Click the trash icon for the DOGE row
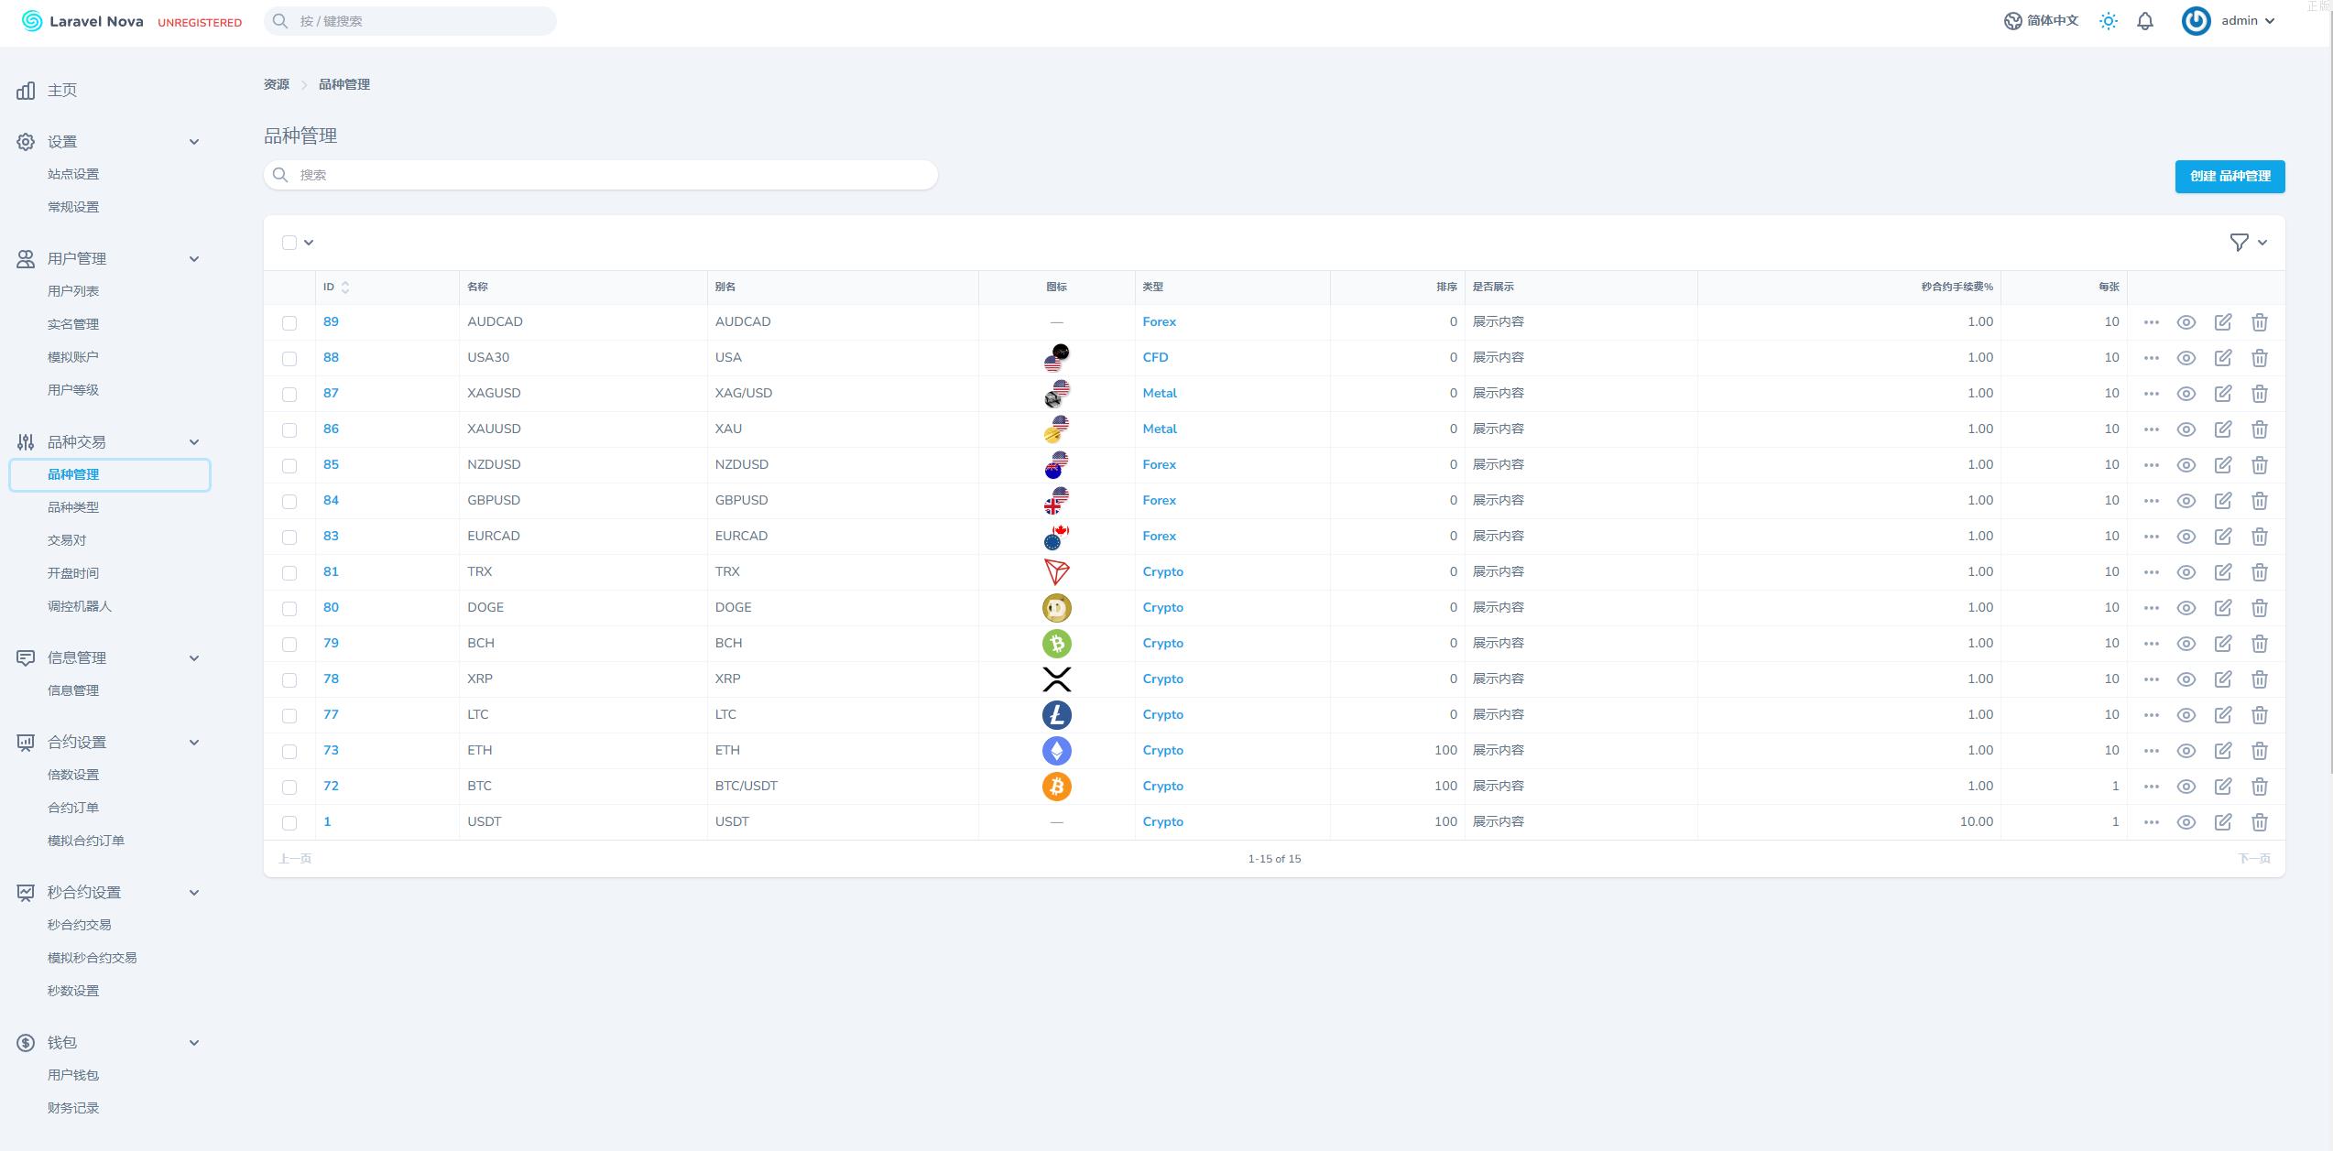Image resolution: width=2333 pixels, height=1151 pixels. tap(2260, 608)
